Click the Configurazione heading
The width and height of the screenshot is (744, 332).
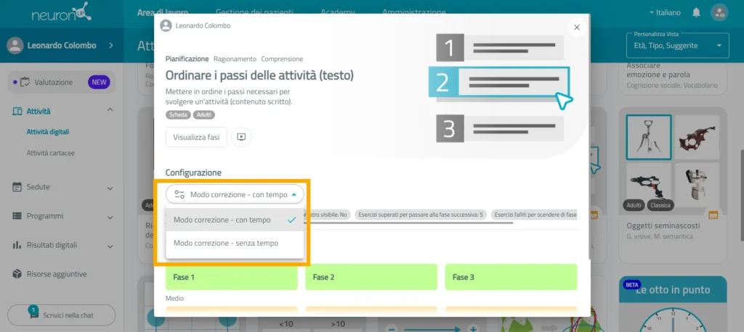193,173
